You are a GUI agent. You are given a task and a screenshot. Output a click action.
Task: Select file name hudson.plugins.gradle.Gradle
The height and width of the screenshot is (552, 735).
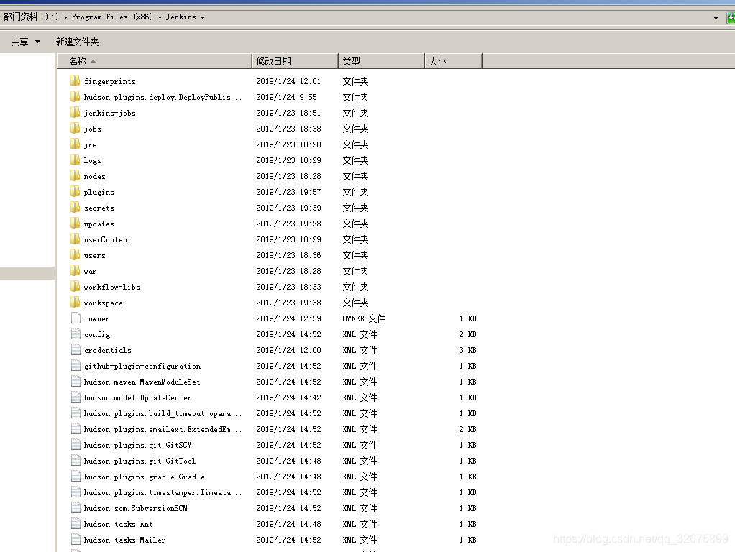(x=144, y=477)
